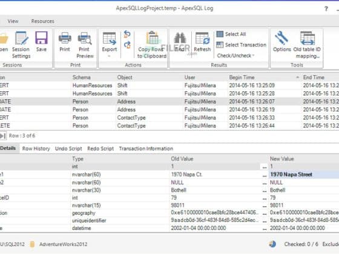
Task: Switch to Undo Script tab
Action: click(x=68, y=149)
